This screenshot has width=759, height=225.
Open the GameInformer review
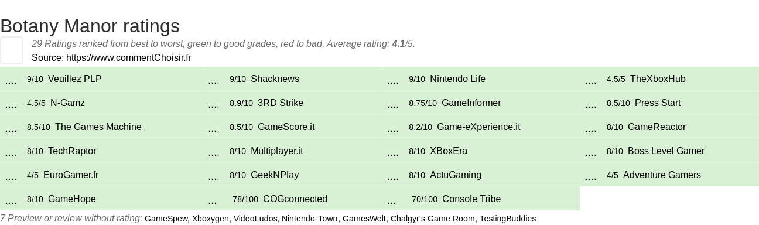tap(471, 103)
